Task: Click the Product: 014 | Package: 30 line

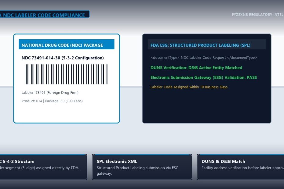Action: pyautogui.click(x=52, y=101)
